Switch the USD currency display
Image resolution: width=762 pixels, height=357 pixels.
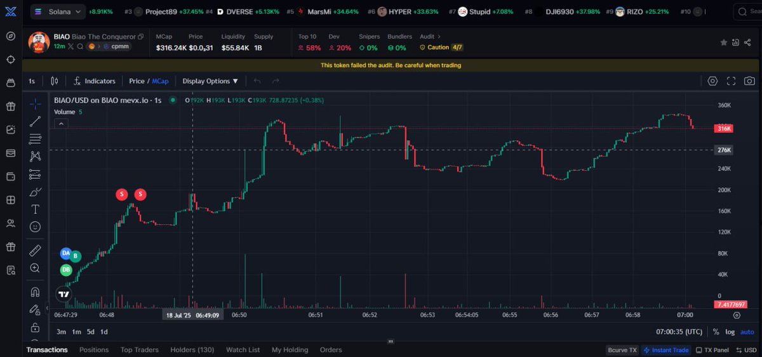click(x=746, y=350)
